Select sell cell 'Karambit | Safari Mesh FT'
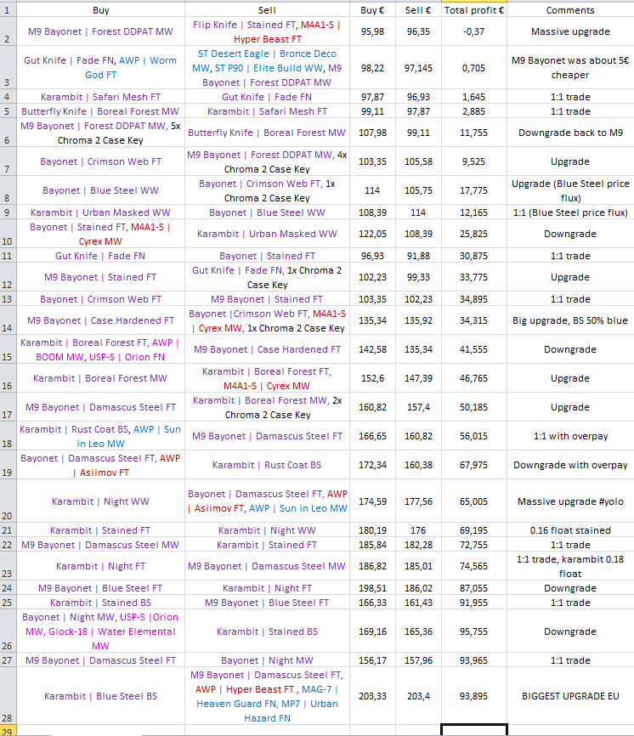 click(267, 111)
